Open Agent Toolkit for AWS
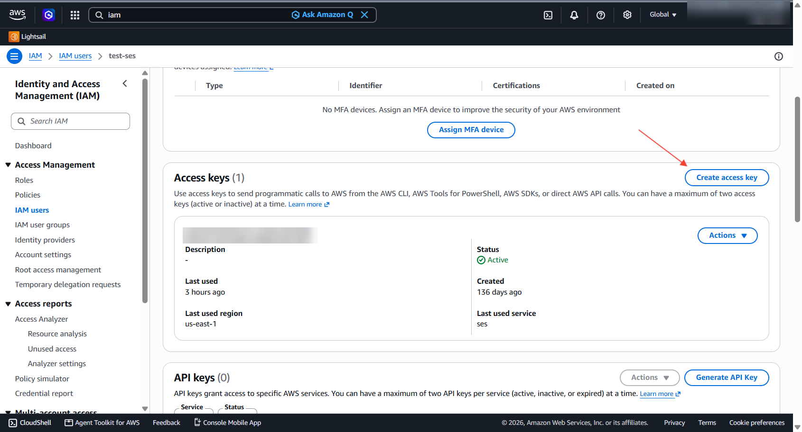 [x=102, y=423]
